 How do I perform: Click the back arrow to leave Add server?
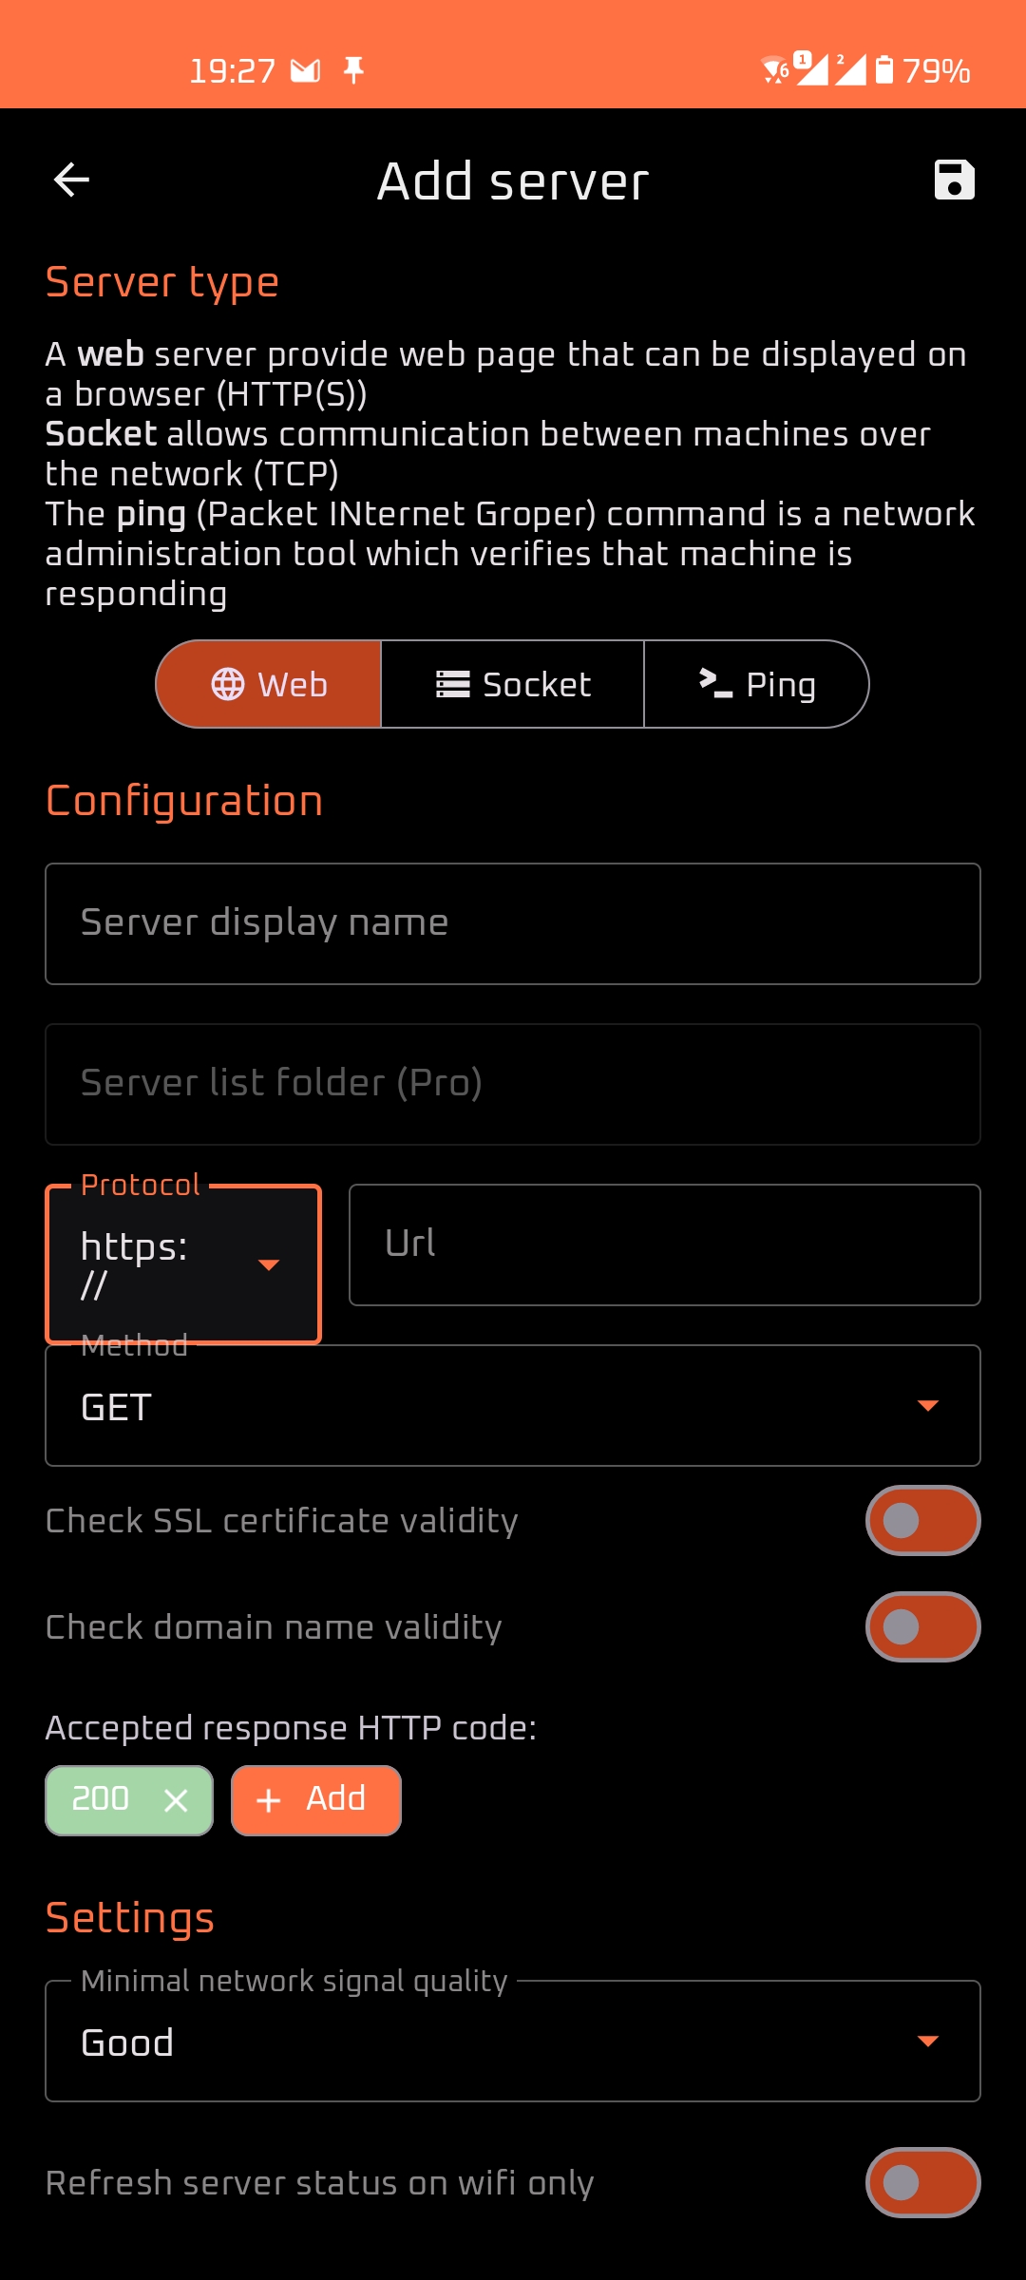tap(69, 179)
